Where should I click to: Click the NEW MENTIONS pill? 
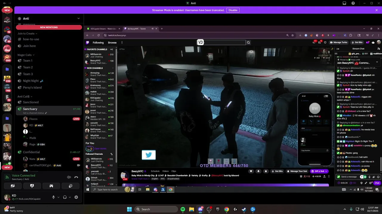tap(49, 27)
